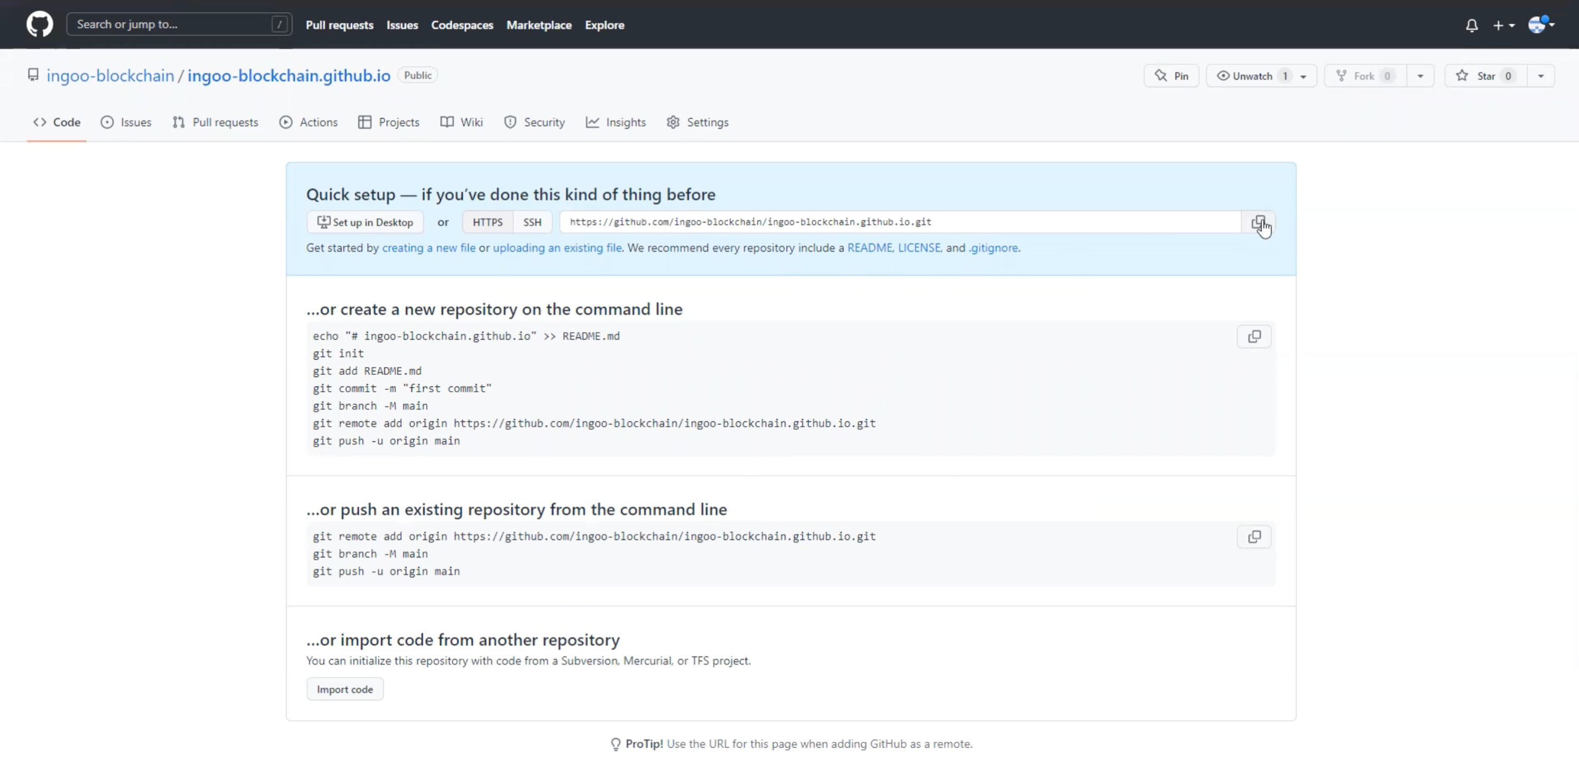Click the Search or jump to field
1579x773 pixels.
pos(172,24)
